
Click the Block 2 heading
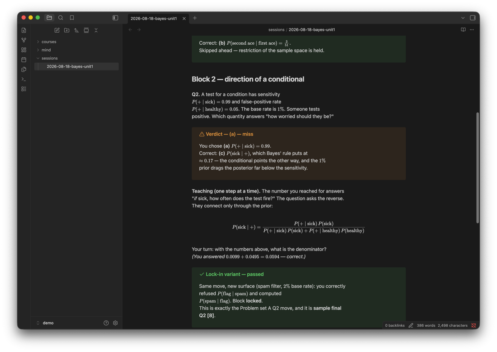click(248, 79)
